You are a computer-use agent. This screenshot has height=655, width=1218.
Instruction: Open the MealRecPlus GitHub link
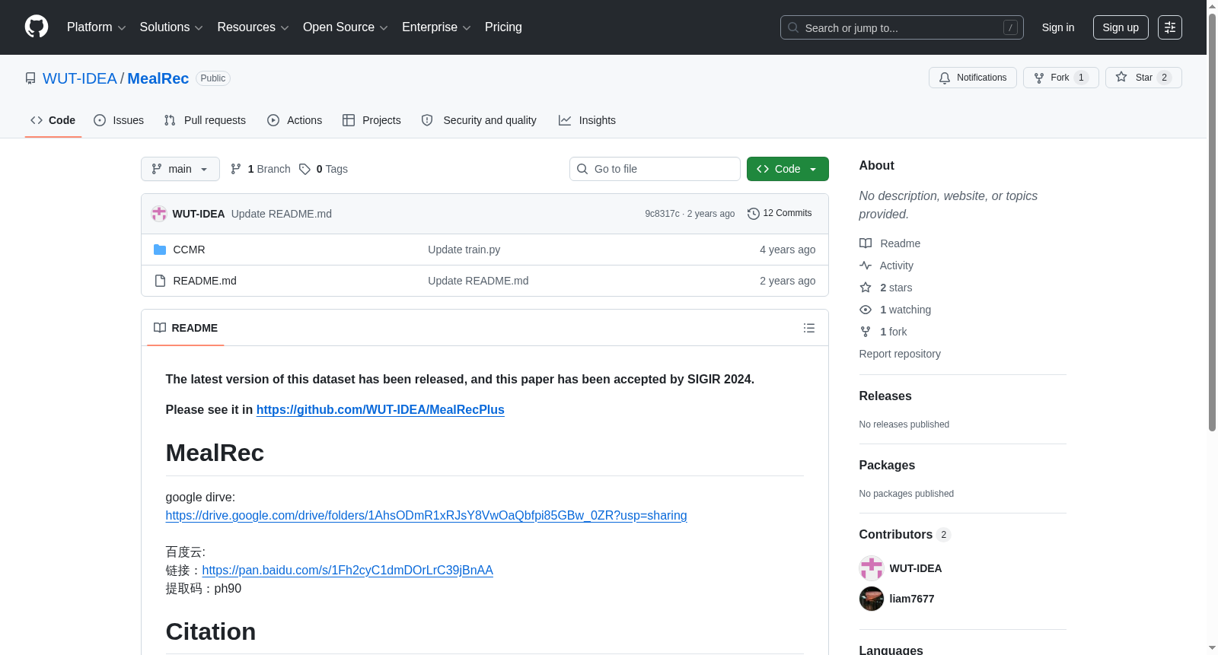point(381,409)
